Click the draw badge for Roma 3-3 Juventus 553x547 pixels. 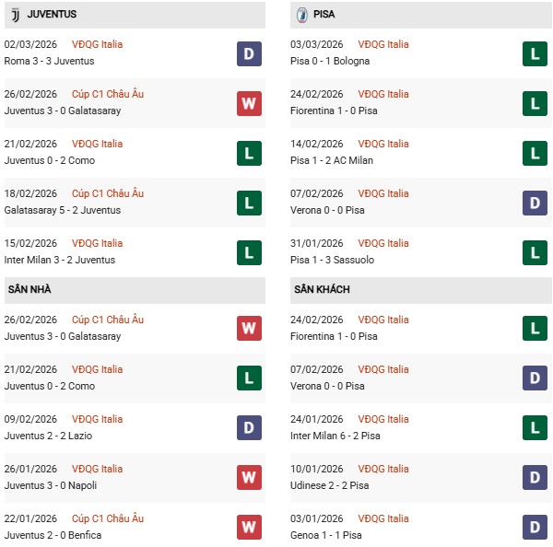(x=249, y=53)
